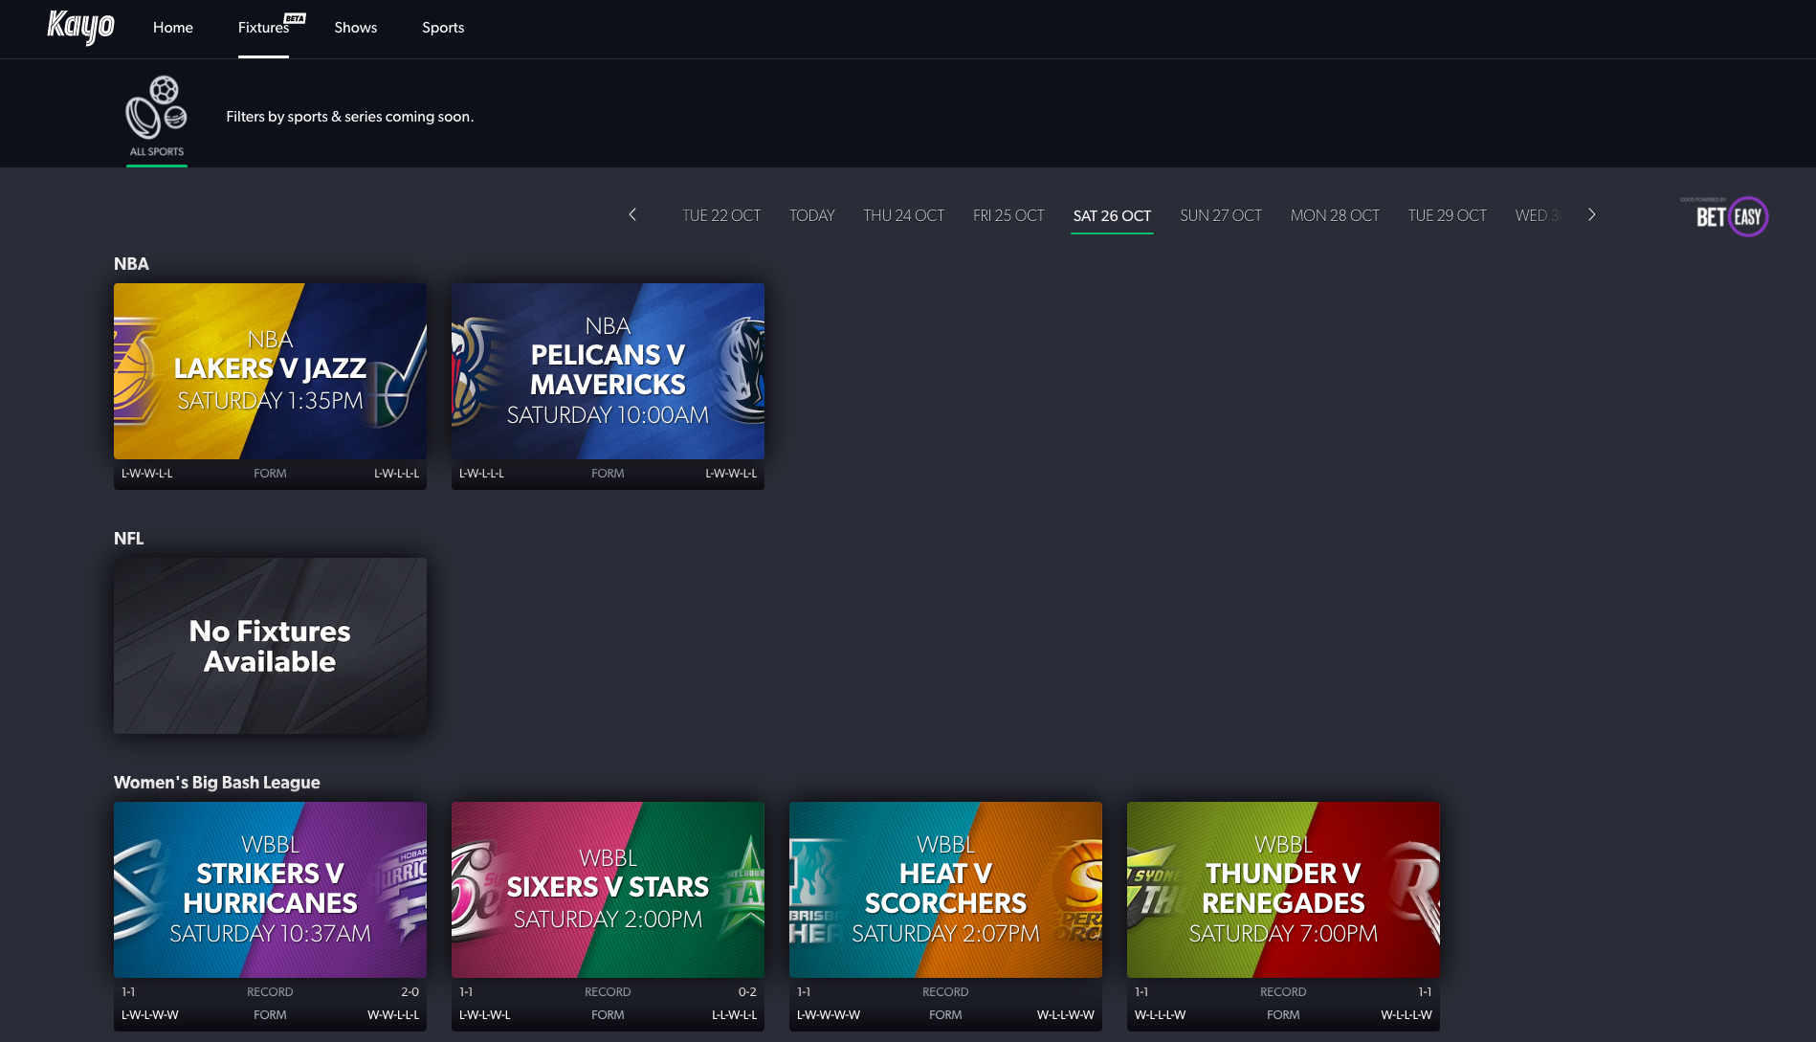Show later dates with right chevron
The height and width of the screenshot is (1042, 1816).
pos(1591,215)
